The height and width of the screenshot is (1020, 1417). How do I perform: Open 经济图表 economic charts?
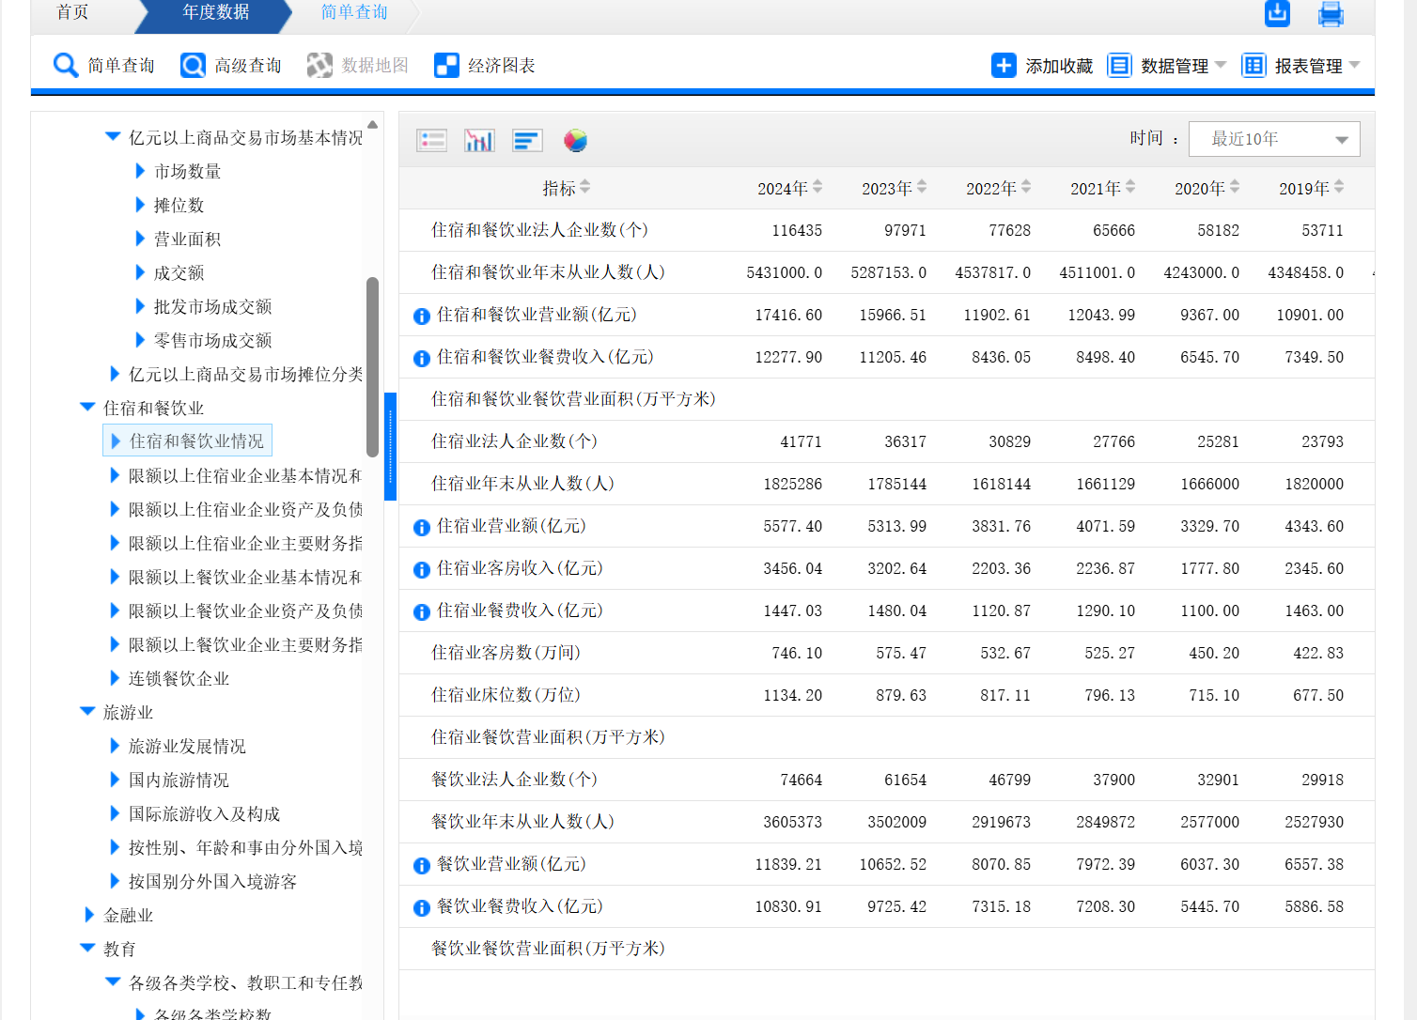[485, 66]
